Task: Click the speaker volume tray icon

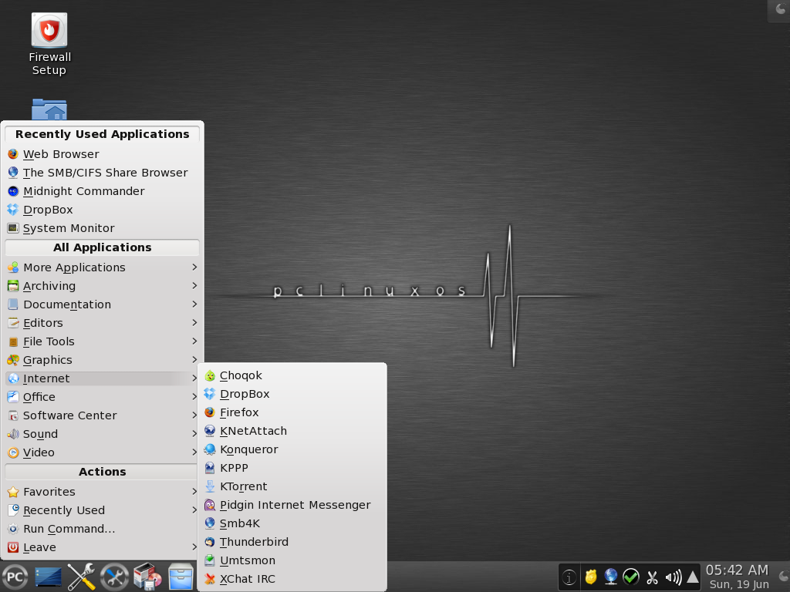Action: [673, 577]
